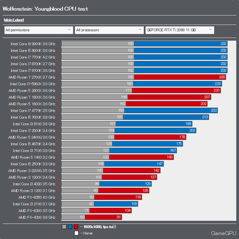The height and width of the screenshot is (239, 239).
Task: Toggle the white Name box in legend
Action: [76, 233]
